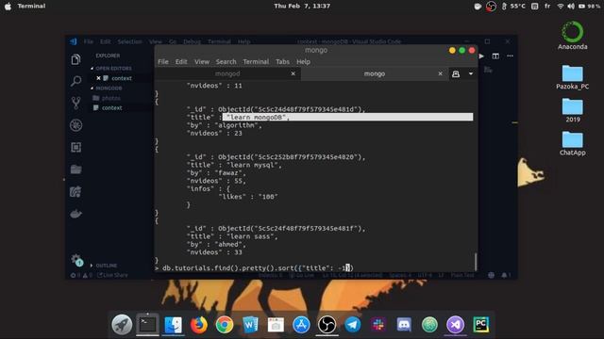Open Firefox from the dock

coord(199,325)
